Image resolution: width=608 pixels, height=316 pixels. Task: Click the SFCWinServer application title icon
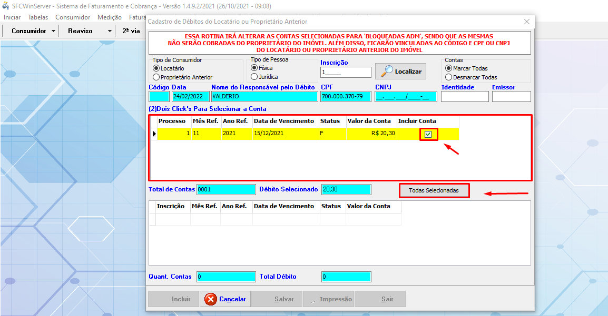6,6
